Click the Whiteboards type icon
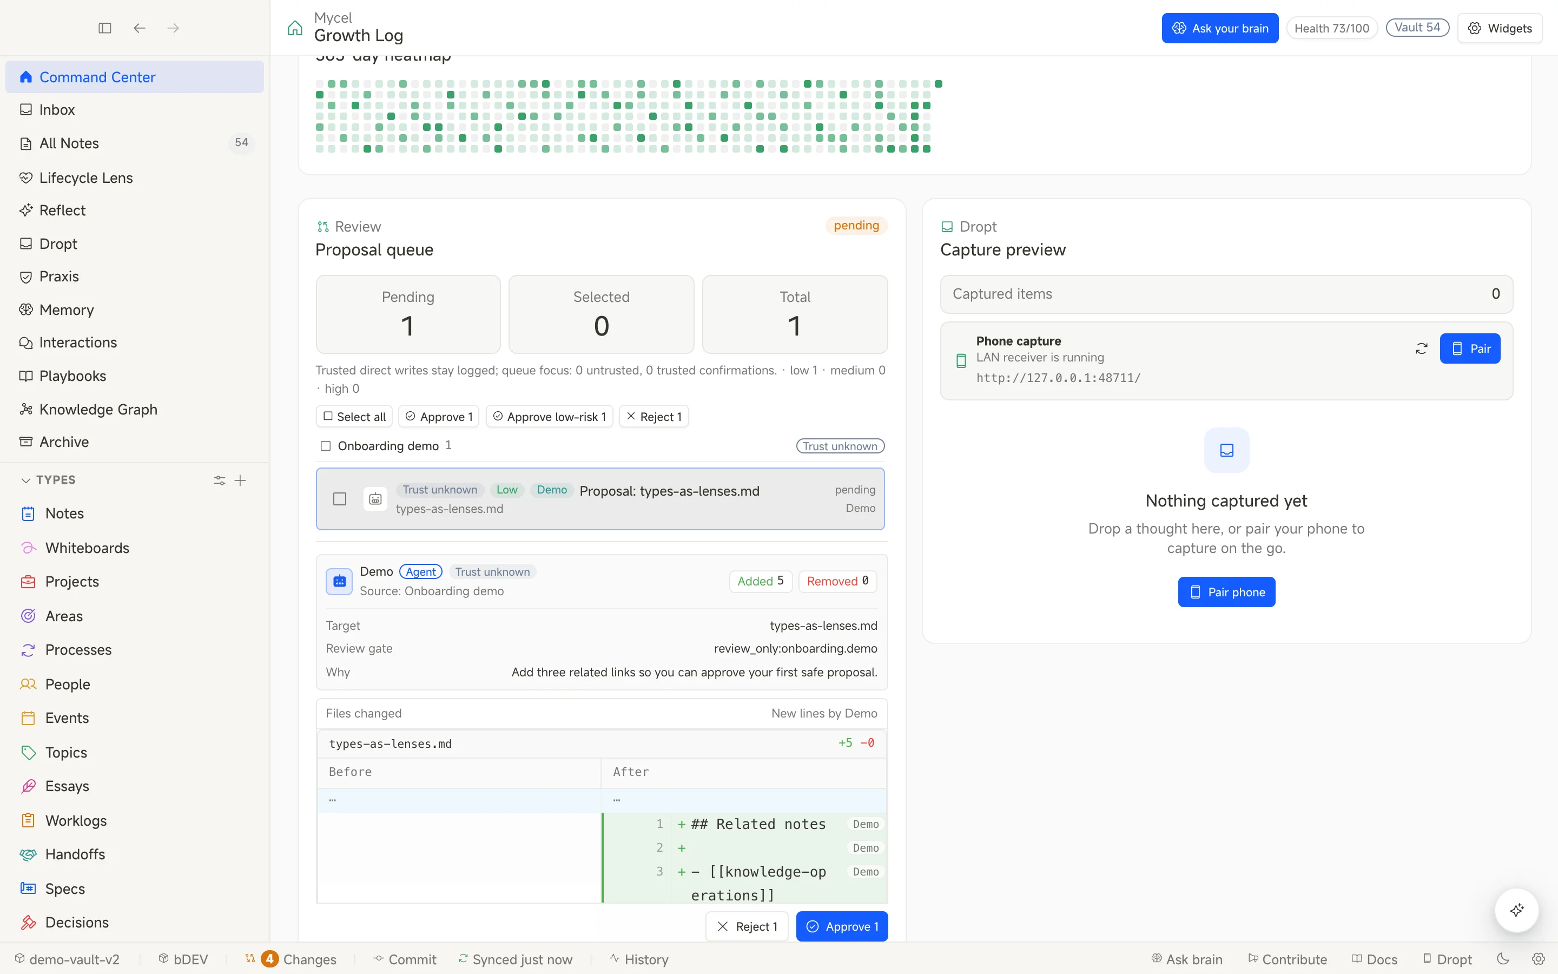 click(28, 548)
